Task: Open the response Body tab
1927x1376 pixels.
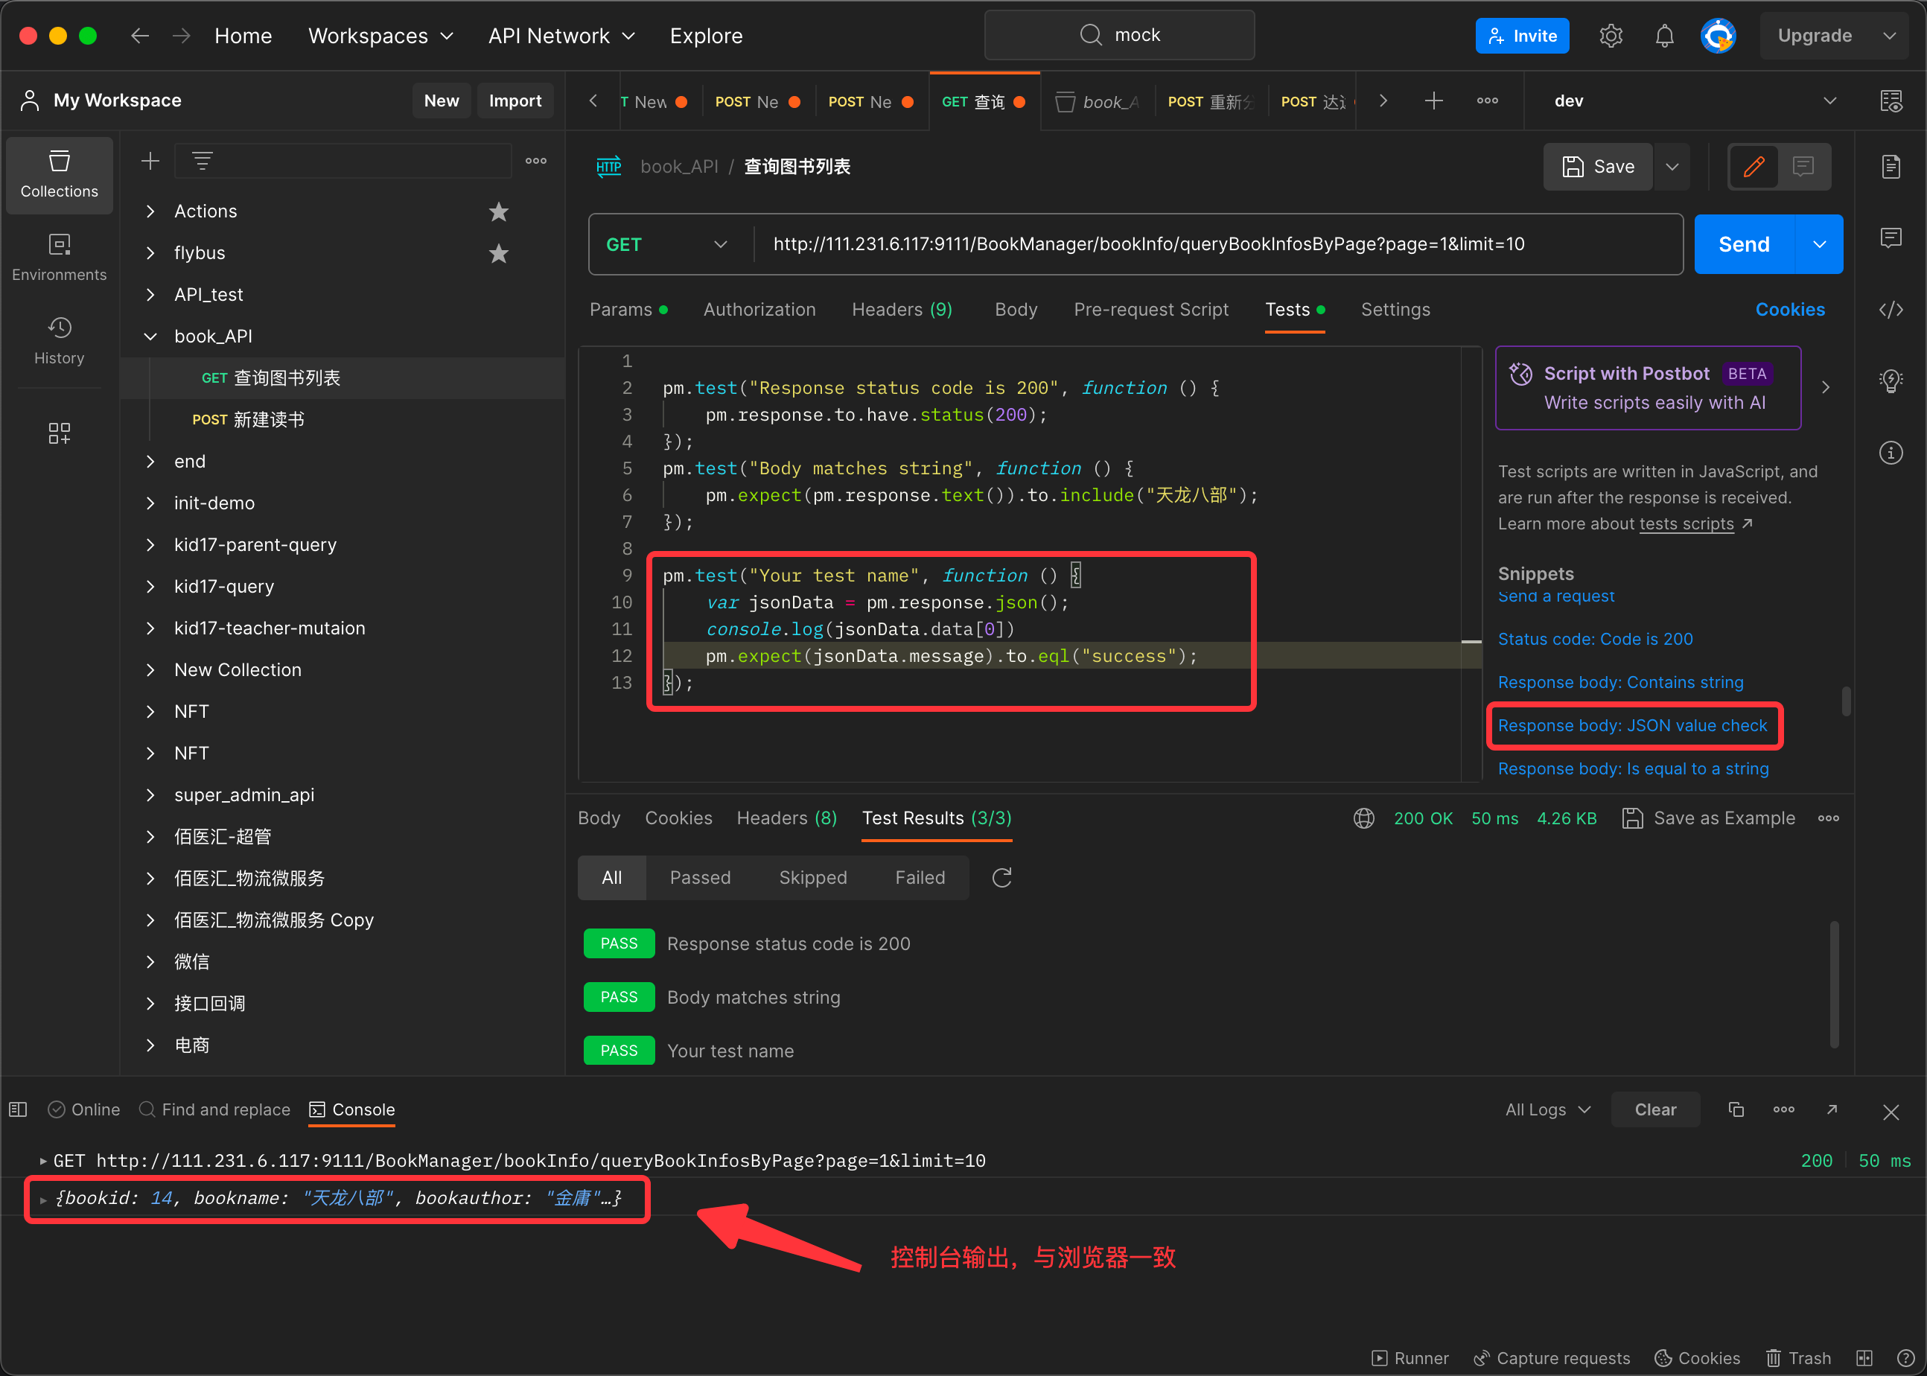Action: [598, 818]
